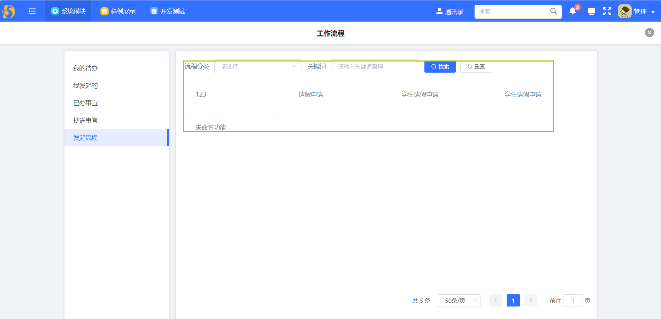Go to next page arrow
This screenshot has height=319, width=661.
pyautogui.click(x=531, y=301)
